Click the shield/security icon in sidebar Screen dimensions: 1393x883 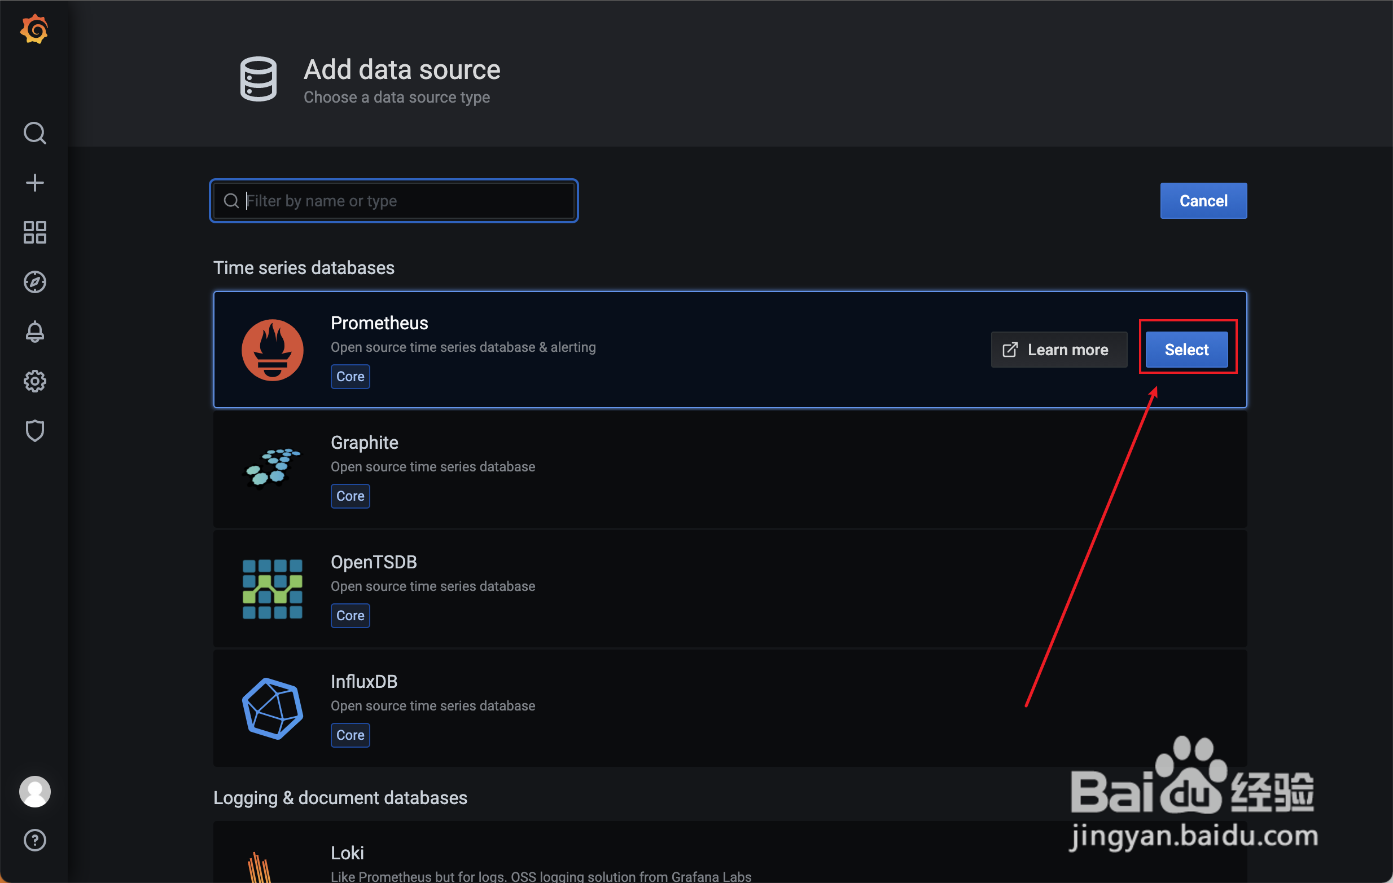[x=34, y=431]
